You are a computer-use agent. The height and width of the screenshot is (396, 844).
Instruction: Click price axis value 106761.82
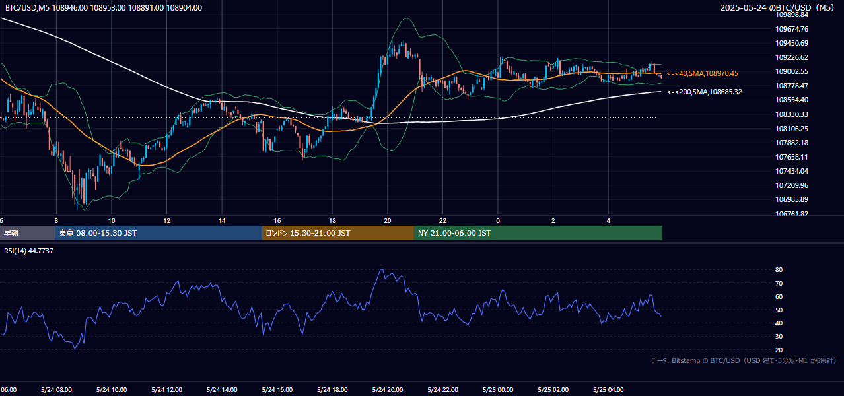792,214
